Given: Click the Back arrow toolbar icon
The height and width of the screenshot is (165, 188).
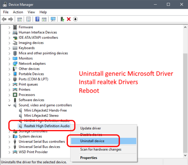Looking at the screenshot, I should point(4,19).
